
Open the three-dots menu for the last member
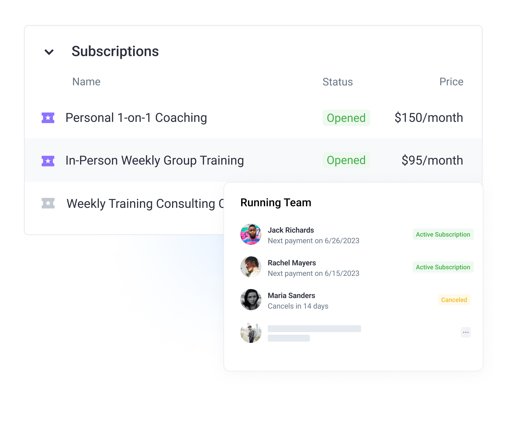(466, 332)
